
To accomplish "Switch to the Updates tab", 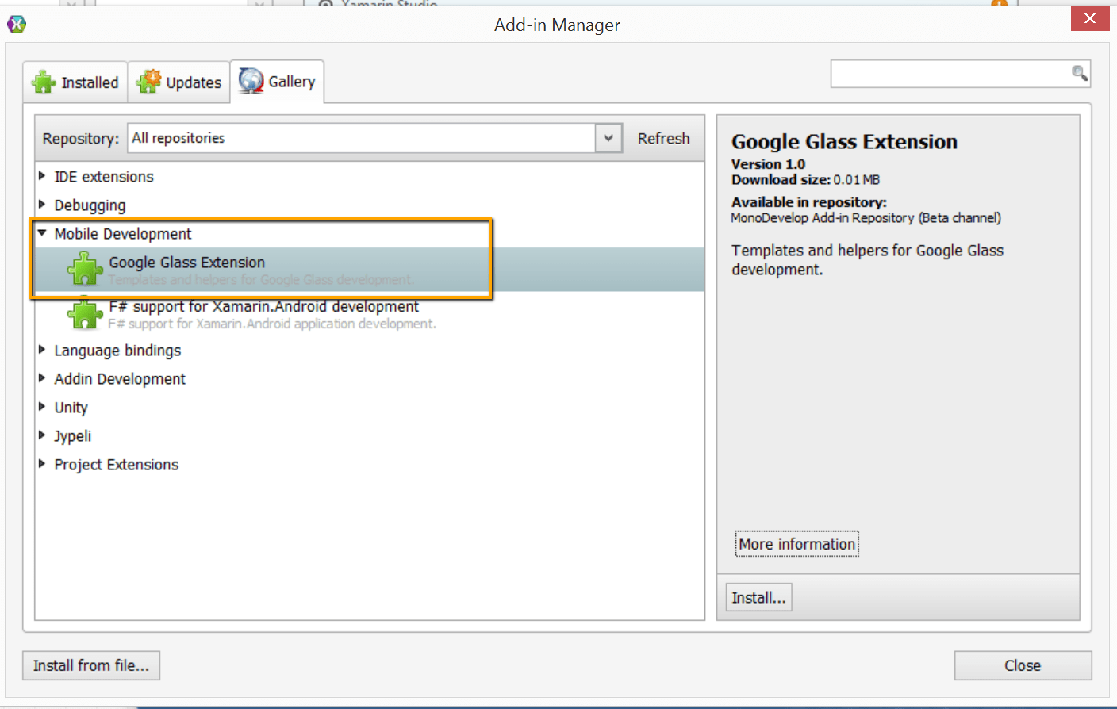I will (179, 82).
